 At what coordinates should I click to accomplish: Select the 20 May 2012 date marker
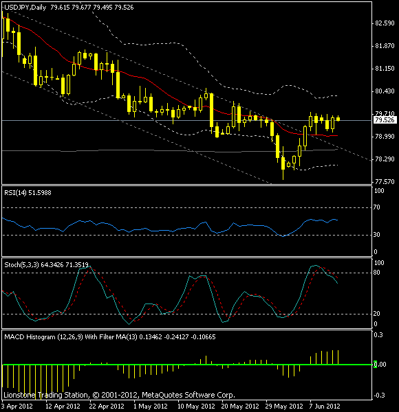point(240,407)
